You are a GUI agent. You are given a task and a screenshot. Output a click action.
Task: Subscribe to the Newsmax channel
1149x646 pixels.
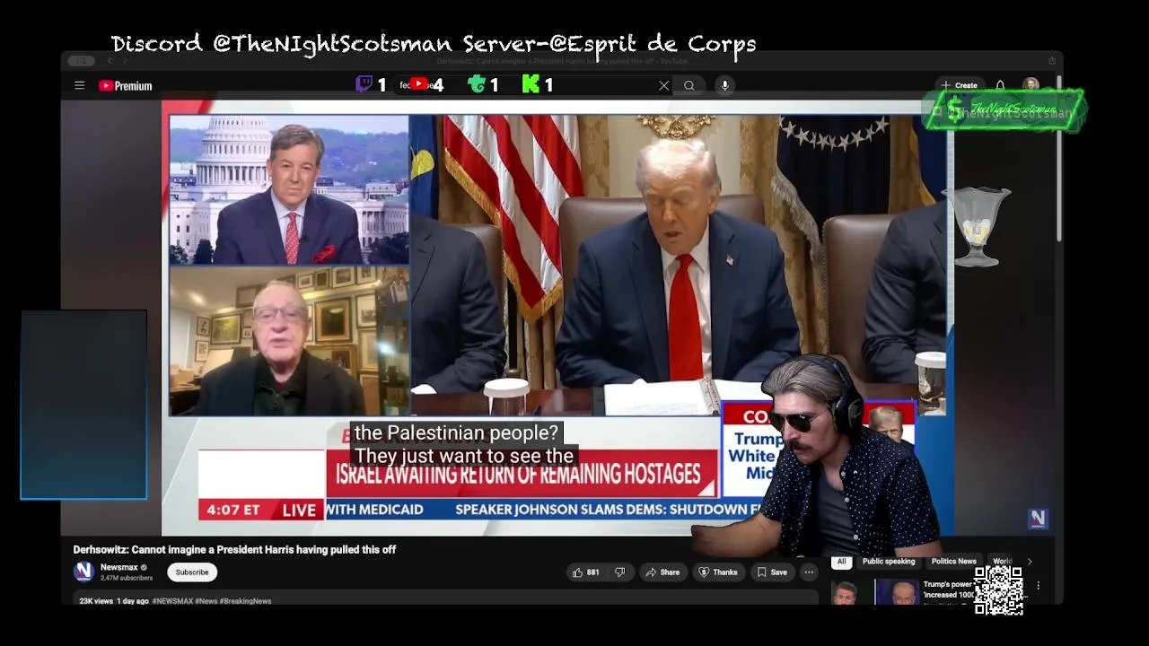tap(191, 572)
